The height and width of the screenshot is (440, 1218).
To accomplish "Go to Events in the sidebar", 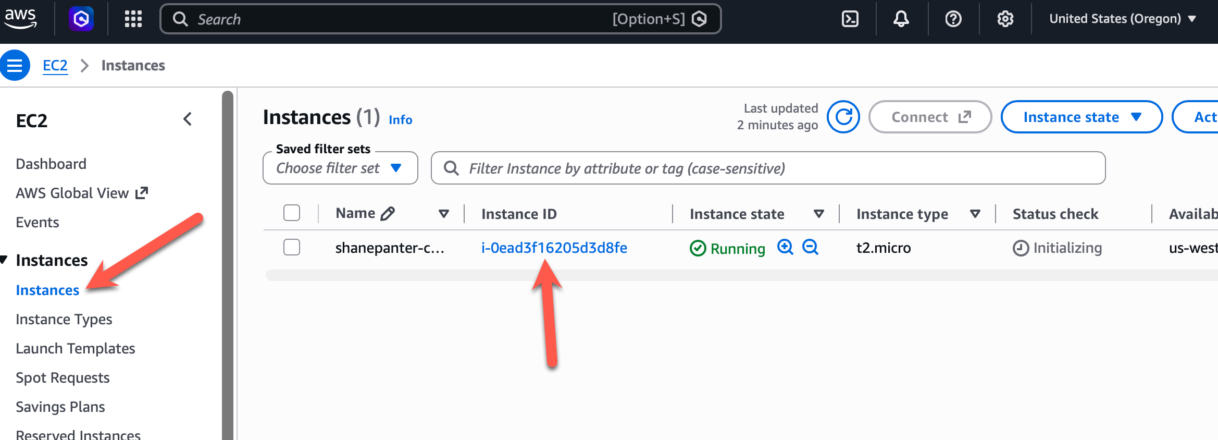I will 38,222.
